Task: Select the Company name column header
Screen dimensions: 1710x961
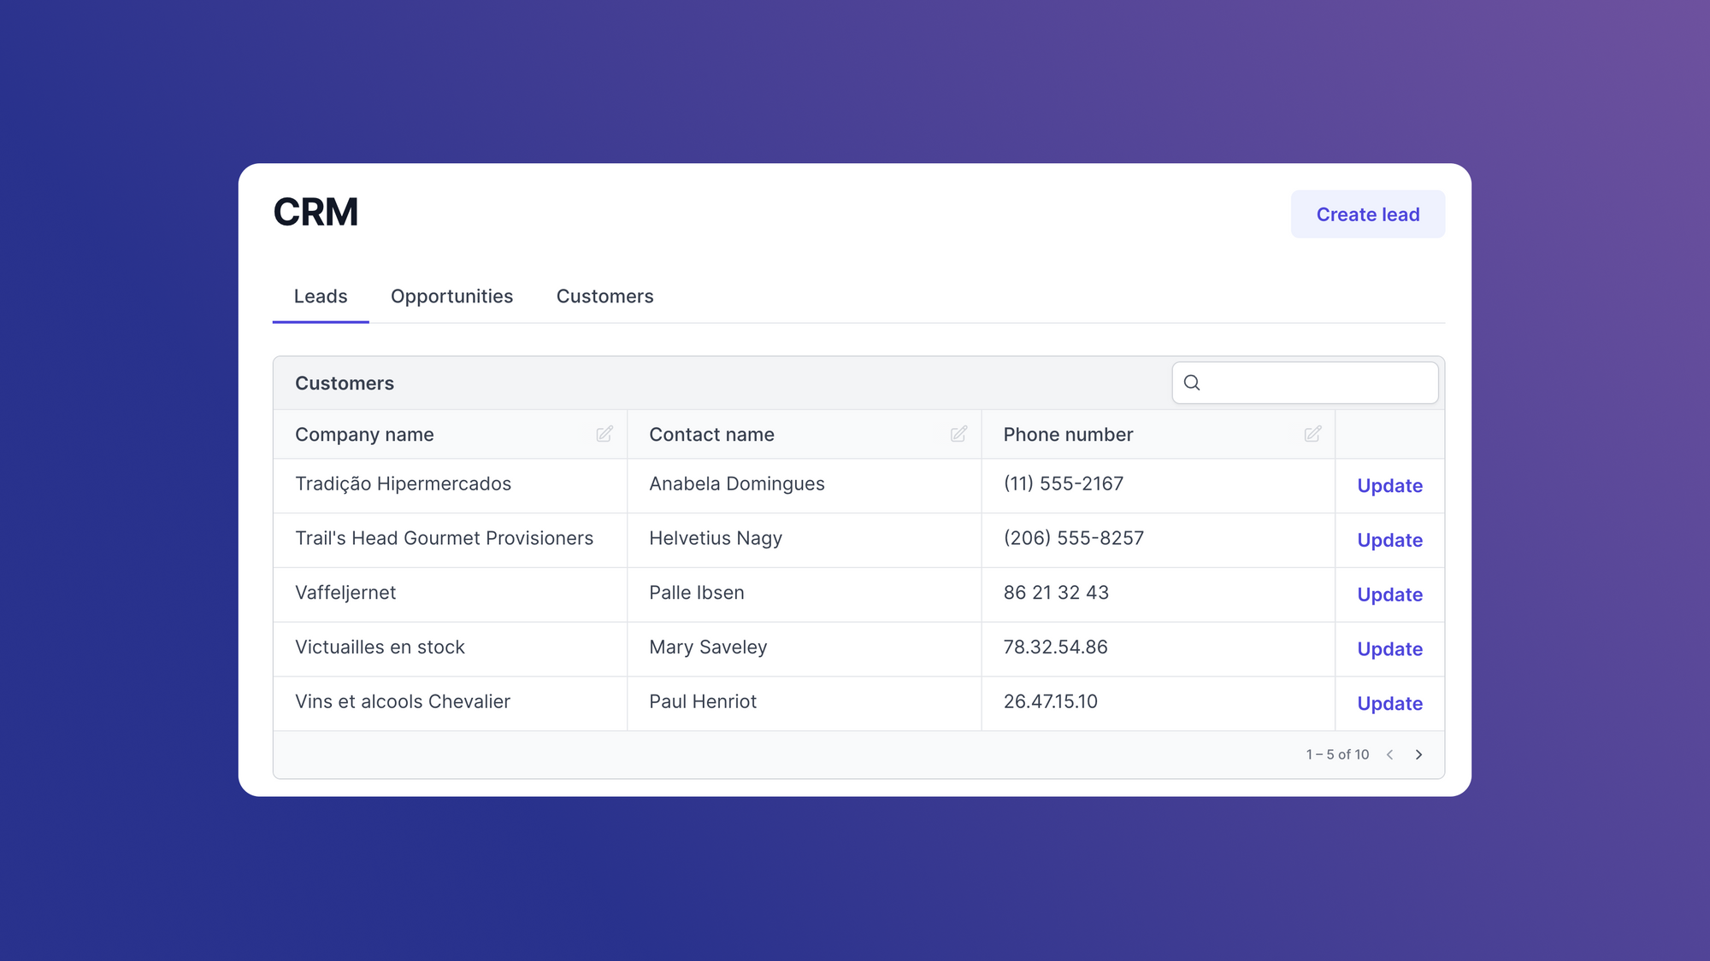Action: point(450,435)
